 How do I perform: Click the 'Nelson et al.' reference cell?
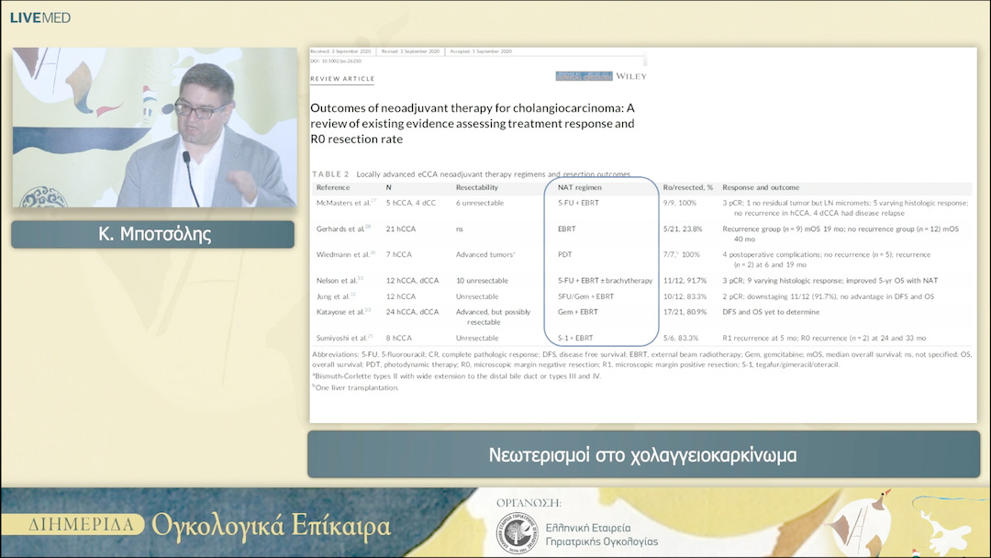(340, 281)
